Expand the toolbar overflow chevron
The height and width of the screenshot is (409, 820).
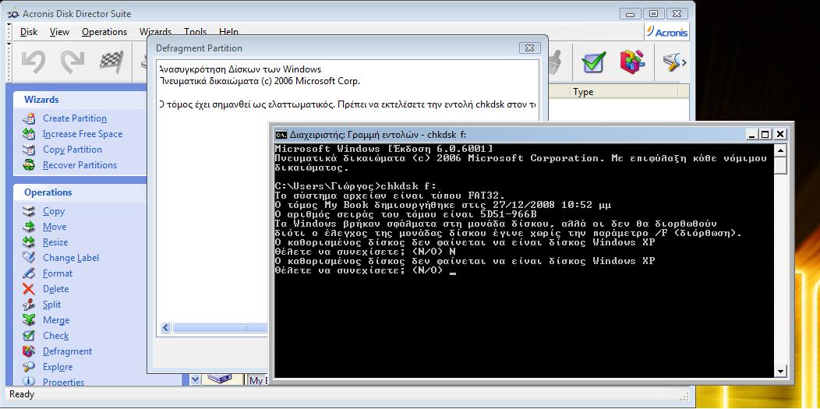(x=684, y=63)
